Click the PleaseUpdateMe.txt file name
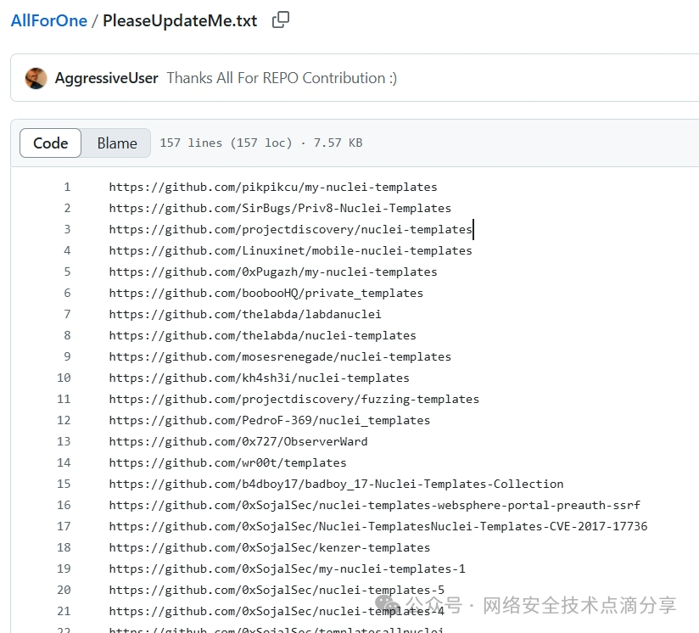 click(x=180, y=20)
